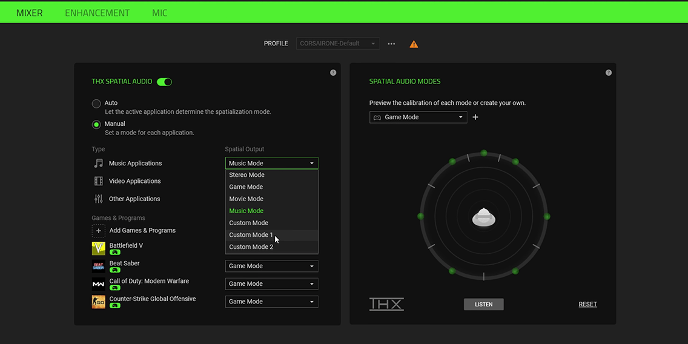Open the Game Mode preview dropdown
Viewport: 688px width, 344px height.
click(x=418, y=117)
